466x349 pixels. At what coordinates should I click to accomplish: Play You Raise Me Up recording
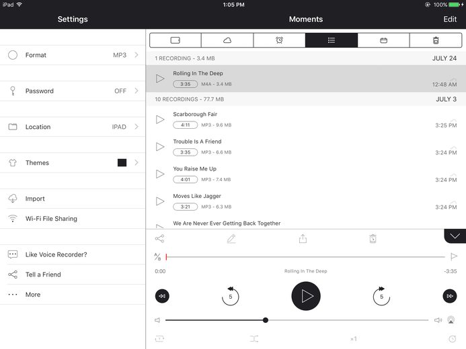[x=160, y=174]
